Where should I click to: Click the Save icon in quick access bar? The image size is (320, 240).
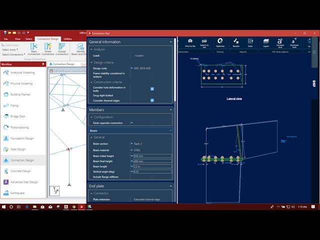coord(5,32)
